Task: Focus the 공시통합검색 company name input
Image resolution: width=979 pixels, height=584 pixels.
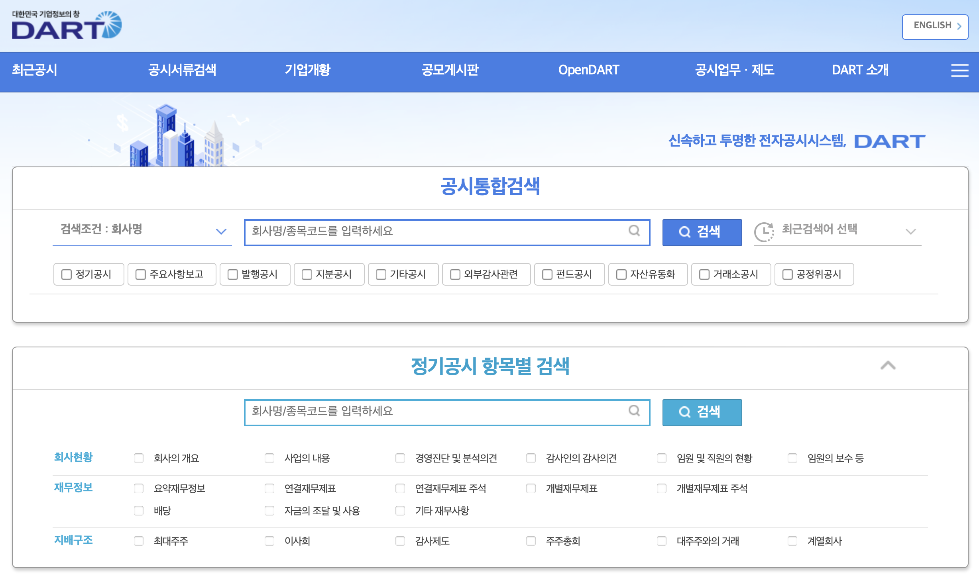Action: [447, 232]
